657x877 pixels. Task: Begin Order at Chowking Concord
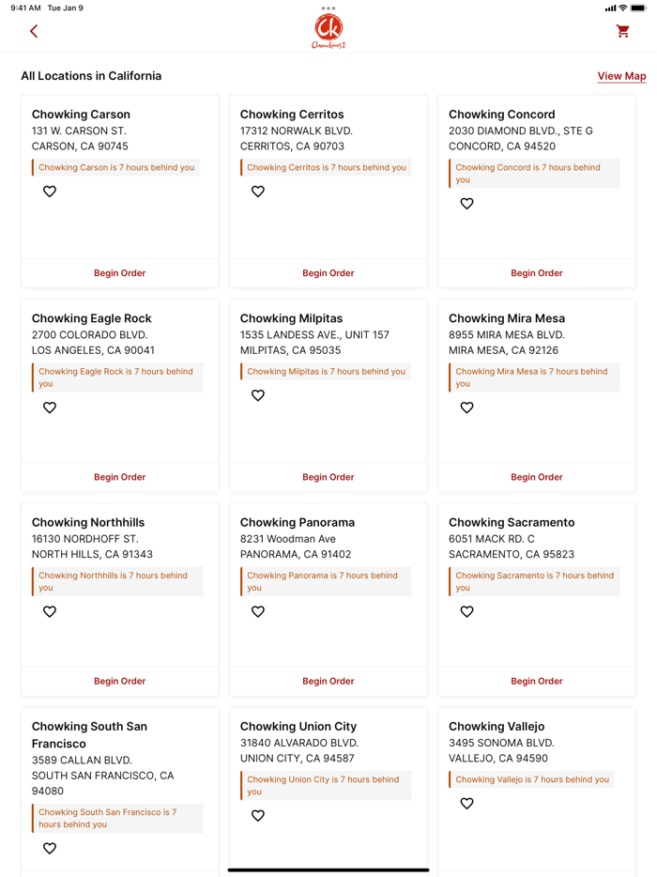click(536, 272)
